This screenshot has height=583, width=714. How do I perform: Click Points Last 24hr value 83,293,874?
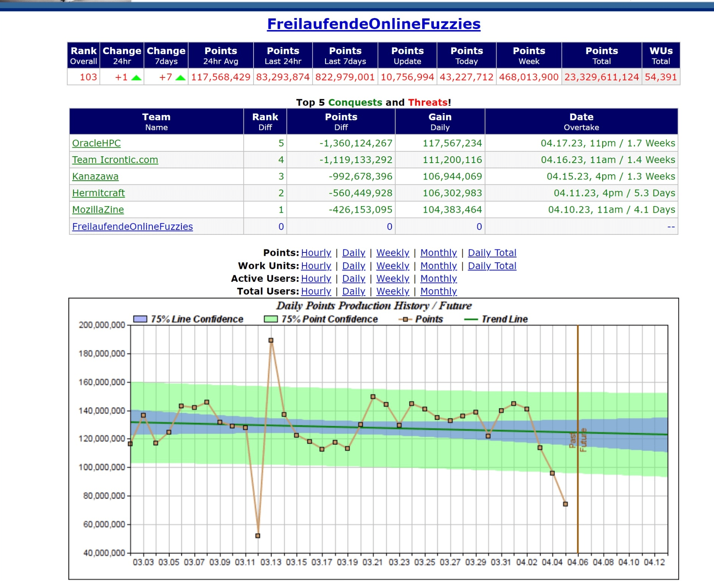pos(283,77)
